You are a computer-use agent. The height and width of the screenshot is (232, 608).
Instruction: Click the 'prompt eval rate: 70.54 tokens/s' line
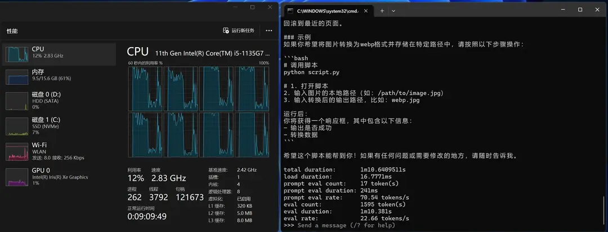(346, 198)
